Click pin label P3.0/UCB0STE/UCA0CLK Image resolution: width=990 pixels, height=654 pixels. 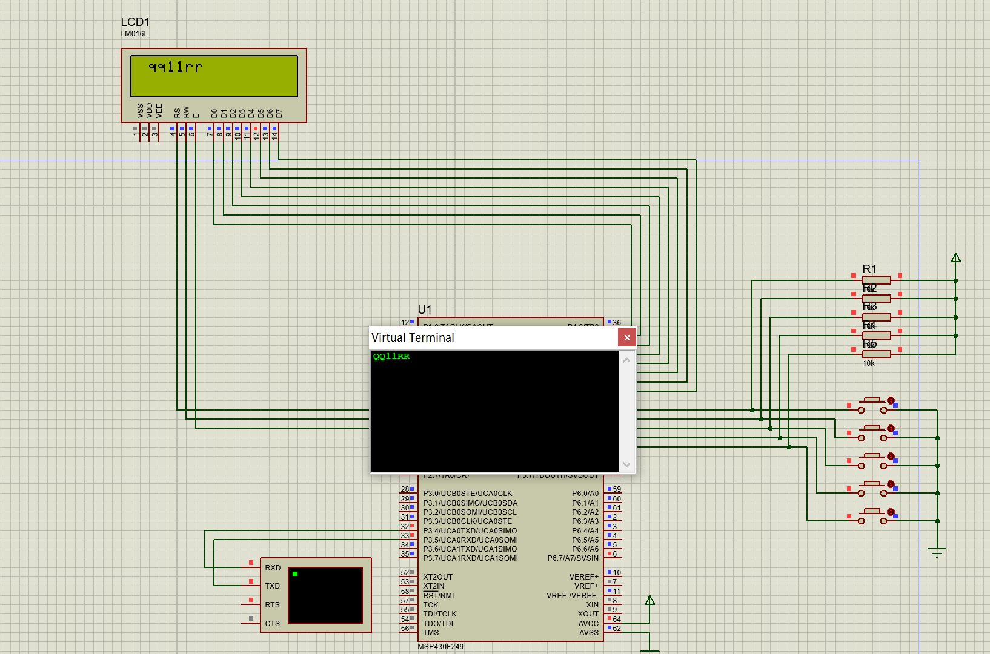(468, 494)
